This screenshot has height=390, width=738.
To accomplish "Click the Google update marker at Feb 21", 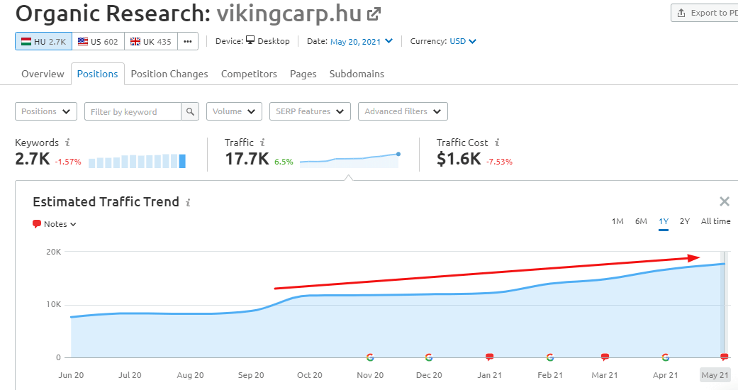I will 550,357.
